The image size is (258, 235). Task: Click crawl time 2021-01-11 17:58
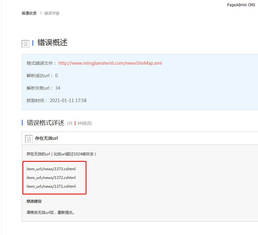[x=68, y=101]
